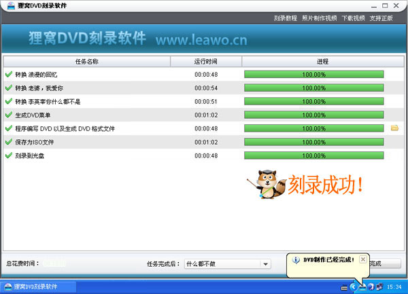Open 刻录教程 in the top menu
Image resolution: width=408 pixels, height=294 pixels.
[x=285, y=18]
